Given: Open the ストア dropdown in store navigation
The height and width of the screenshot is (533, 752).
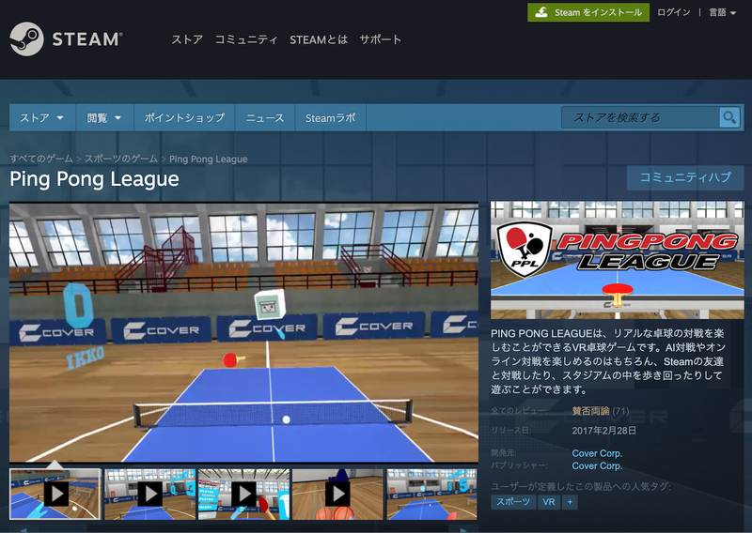Looking at the screenshot, I should click(42, 117).
